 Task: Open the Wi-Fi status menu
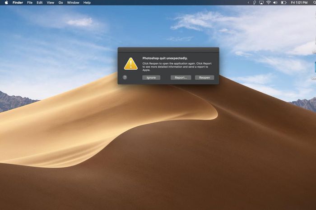[268, 3]
